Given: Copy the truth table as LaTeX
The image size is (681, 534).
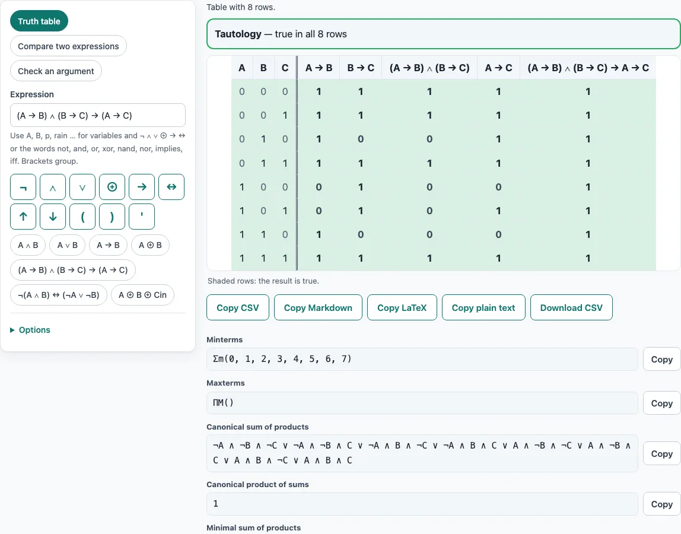Looking at the screenshot, I should pyautogui.click(x=402, y=307).
